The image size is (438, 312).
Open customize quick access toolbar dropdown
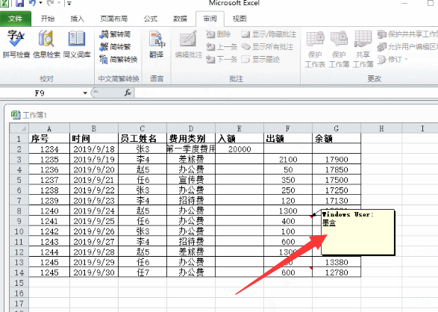69,3
